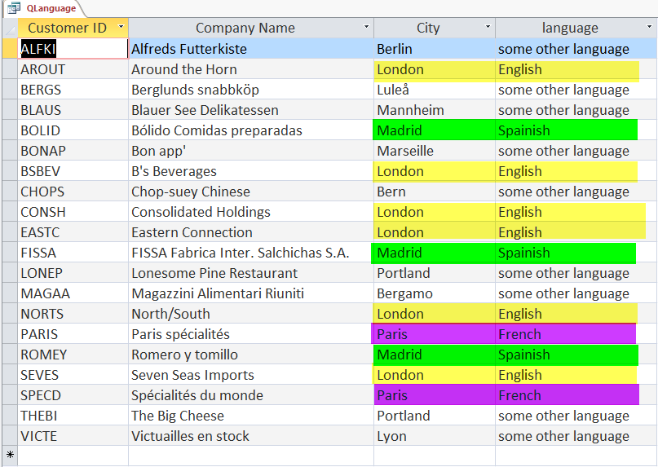Image resolution: width=658 pixels, height=467 pixels.
Task: Click the empty Customer ID cell in new row
Action: pos(73,455)
